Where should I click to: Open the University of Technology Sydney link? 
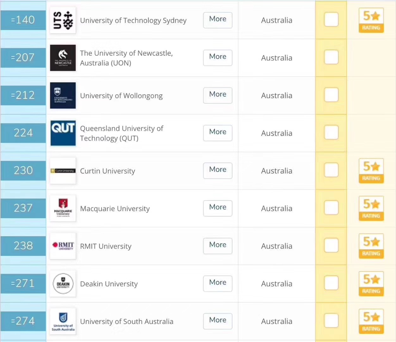133,21
